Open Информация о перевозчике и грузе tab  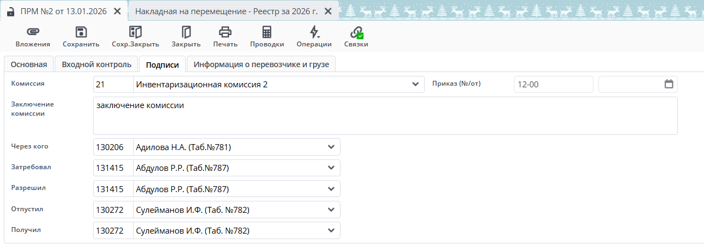(261, 64)
